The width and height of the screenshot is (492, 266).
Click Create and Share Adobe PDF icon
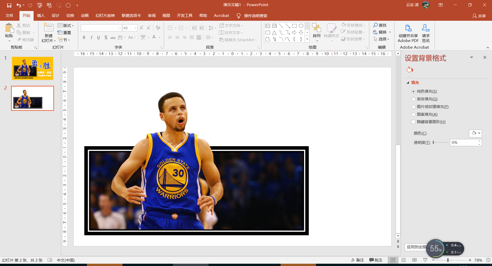click(x=408, y=28)
